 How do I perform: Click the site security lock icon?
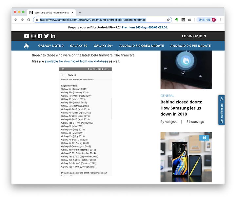(37, 20)
